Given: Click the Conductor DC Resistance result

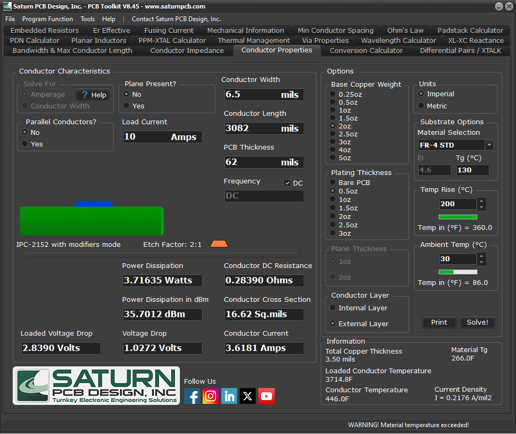Looking at the screenshot, I should [x=264, y=281].
